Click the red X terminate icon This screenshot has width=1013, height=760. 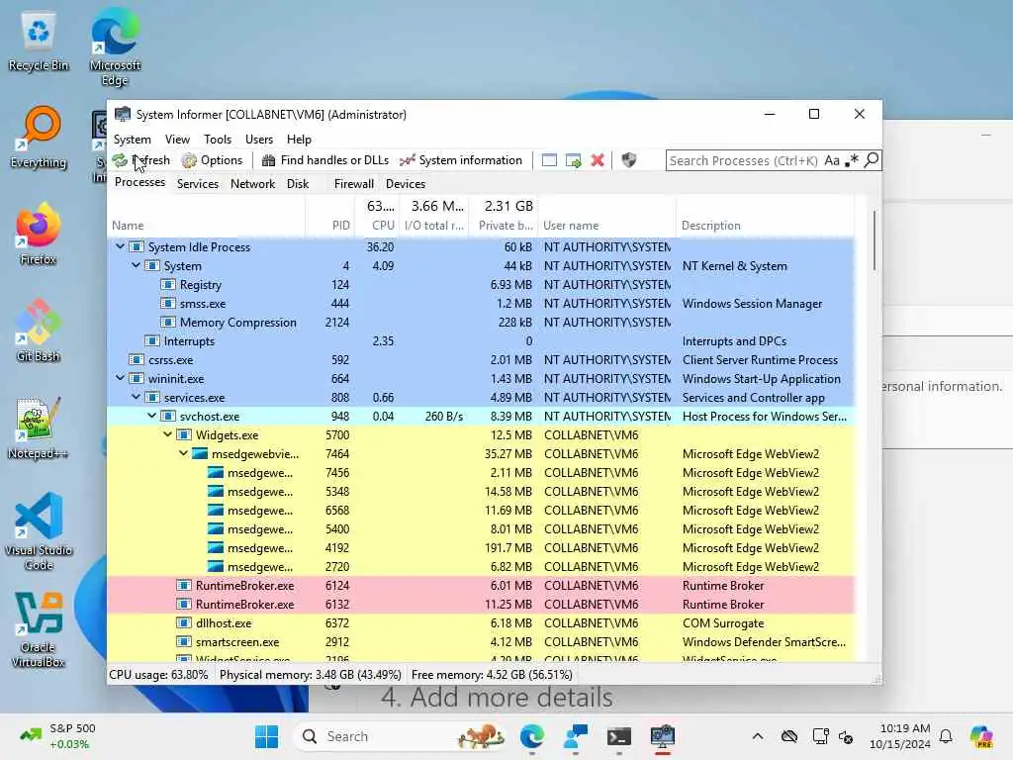pos(598,160)
